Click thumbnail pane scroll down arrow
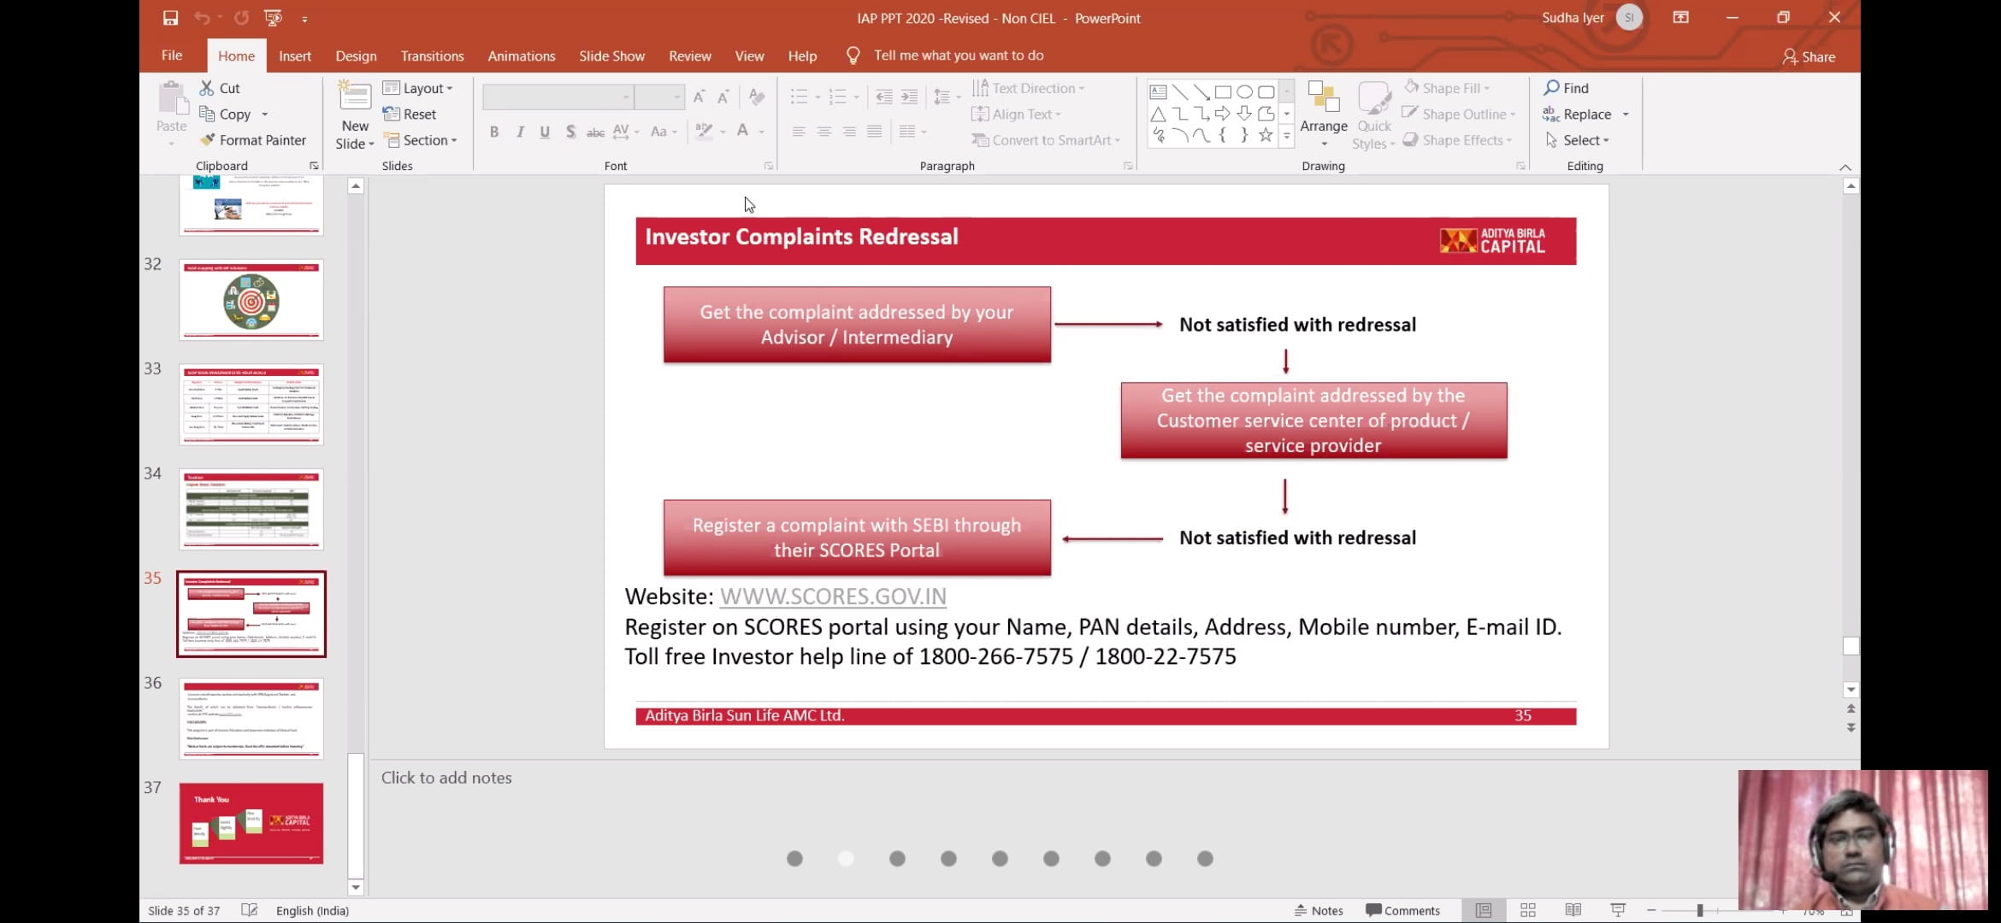2001x923 pixels. click(356, 888)
